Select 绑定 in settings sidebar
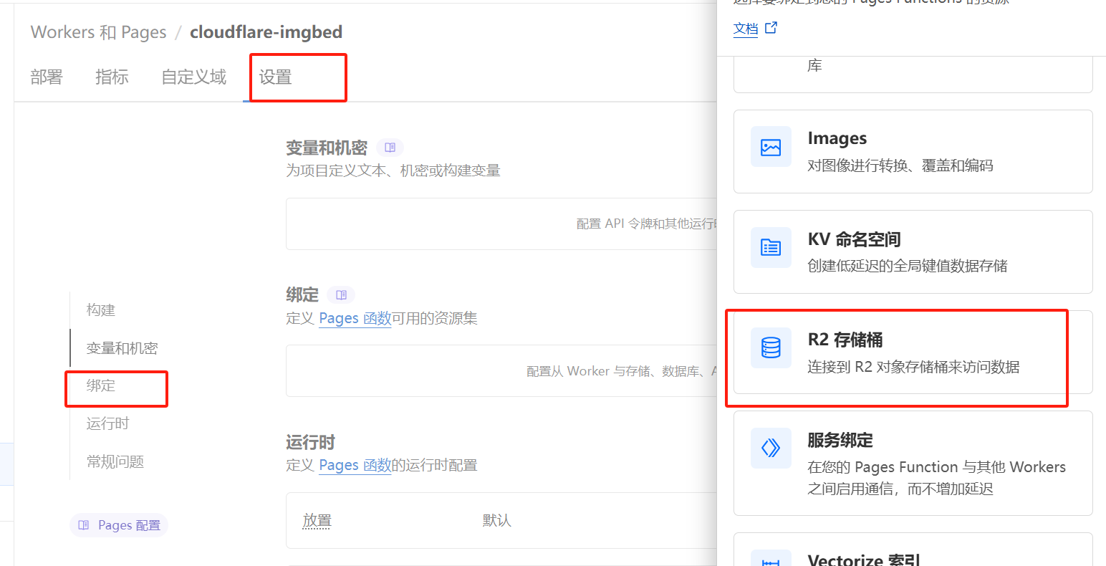This screenshot has height=566, width=1106. (101, 386)
